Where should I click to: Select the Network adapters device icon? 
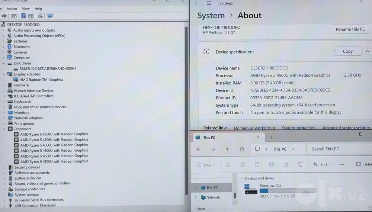(10, 118)
